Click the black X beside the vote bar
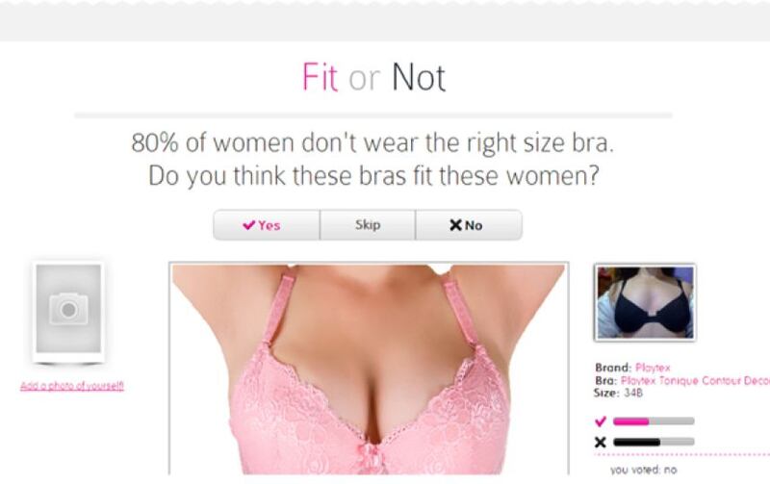 [x=600, y=442]
